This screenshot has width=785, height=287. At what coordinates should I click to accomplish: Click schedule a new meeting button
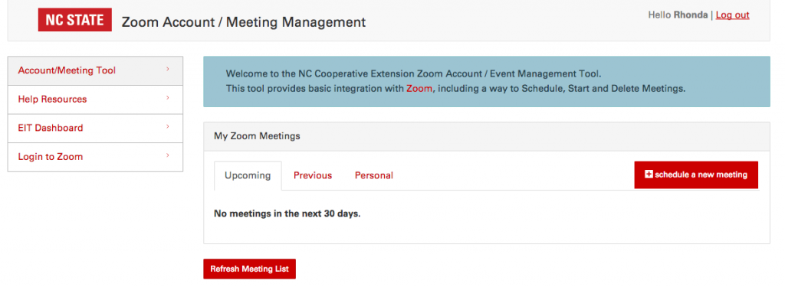[696, 175]
